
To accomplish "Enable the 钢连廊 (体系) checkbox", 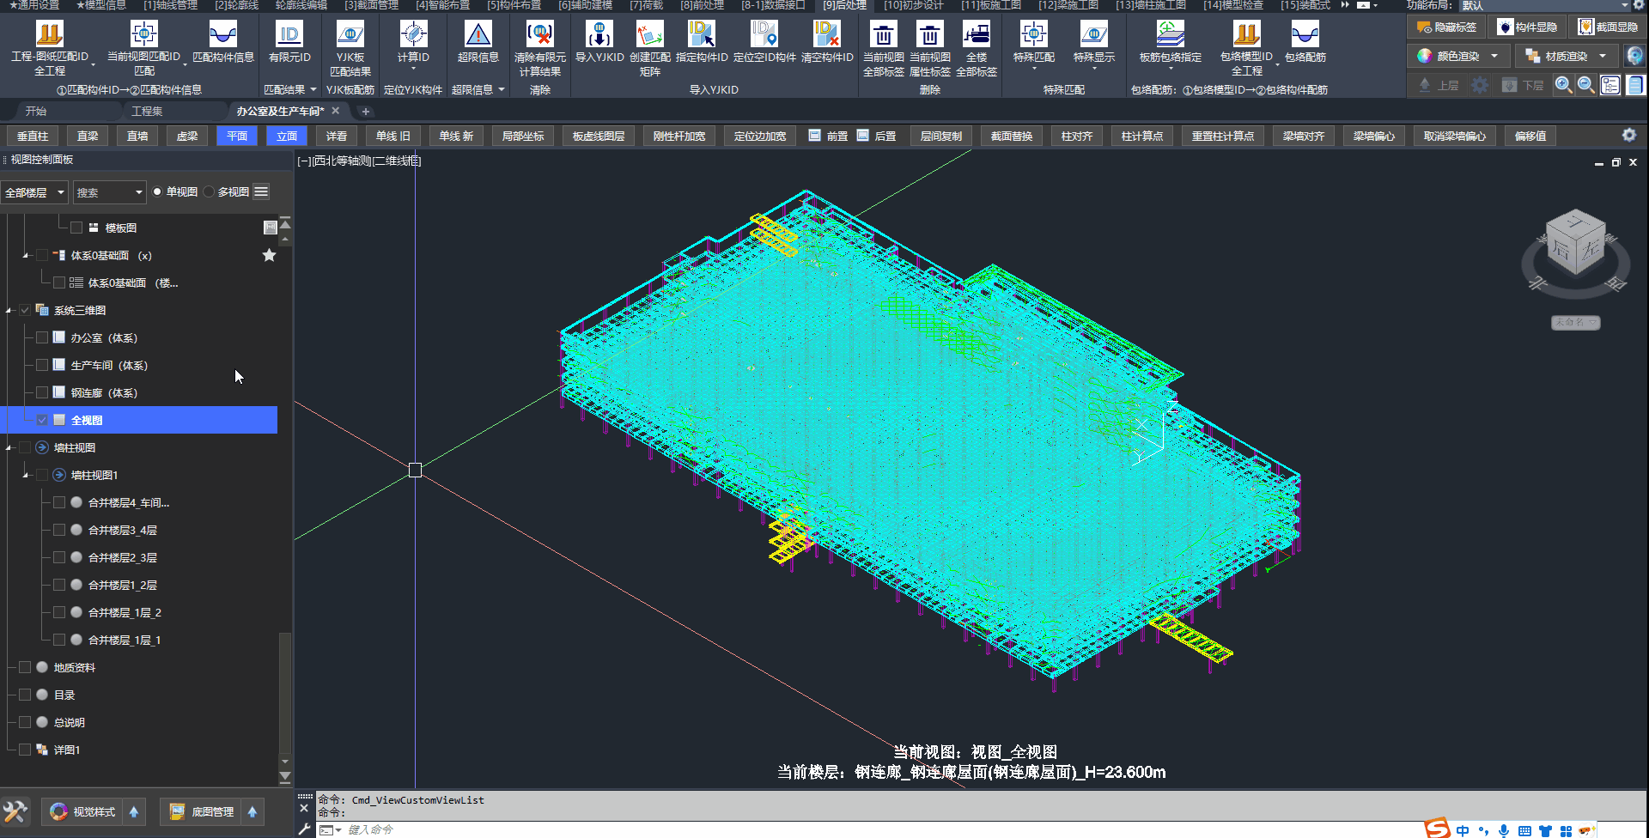I will tap(42, 393).
